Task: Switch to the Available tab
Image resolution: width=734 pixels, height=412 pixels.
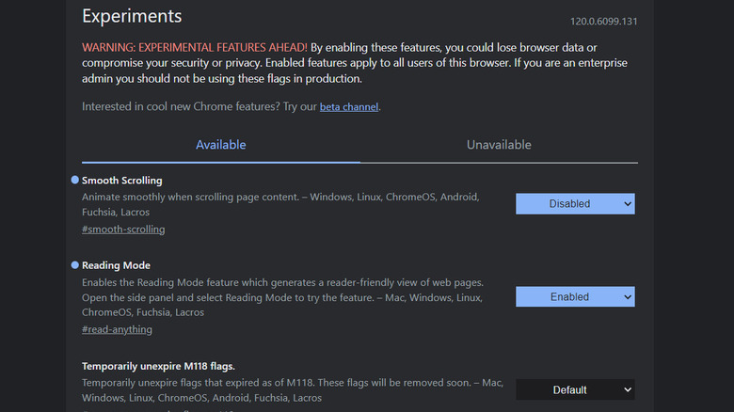Action: (x=220, y=145)
